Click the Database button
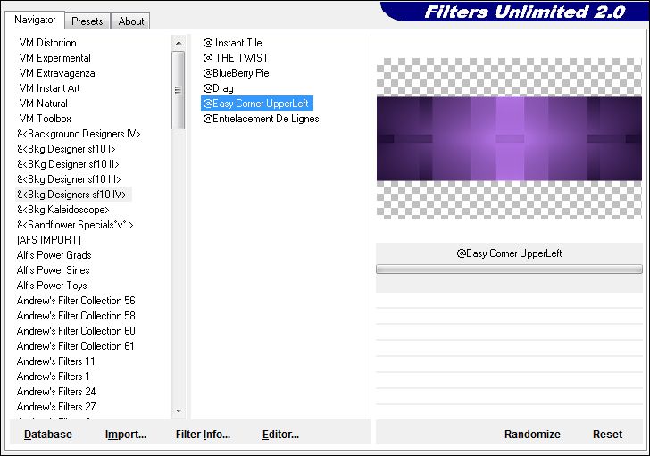The height and width of the screenshot is (456, 650). tap(48, 435)
